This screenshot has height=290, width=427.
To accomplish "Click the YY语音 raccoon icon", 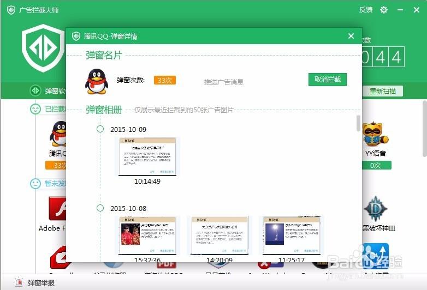I will (375, 134).
